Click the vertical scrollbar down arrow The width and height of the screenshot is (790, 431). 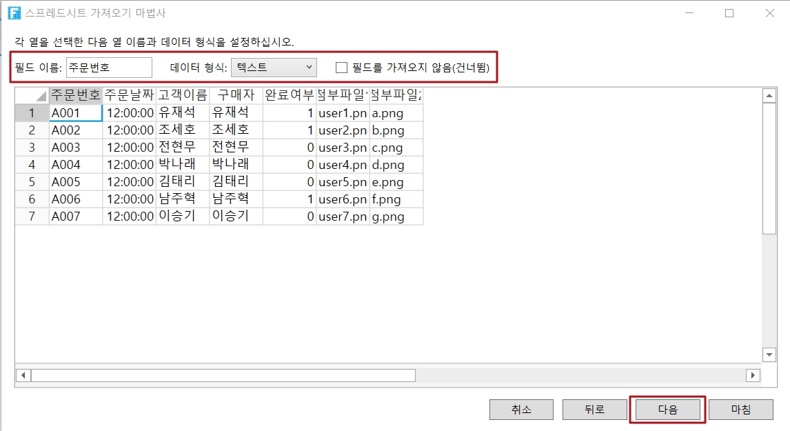point(769,354)
